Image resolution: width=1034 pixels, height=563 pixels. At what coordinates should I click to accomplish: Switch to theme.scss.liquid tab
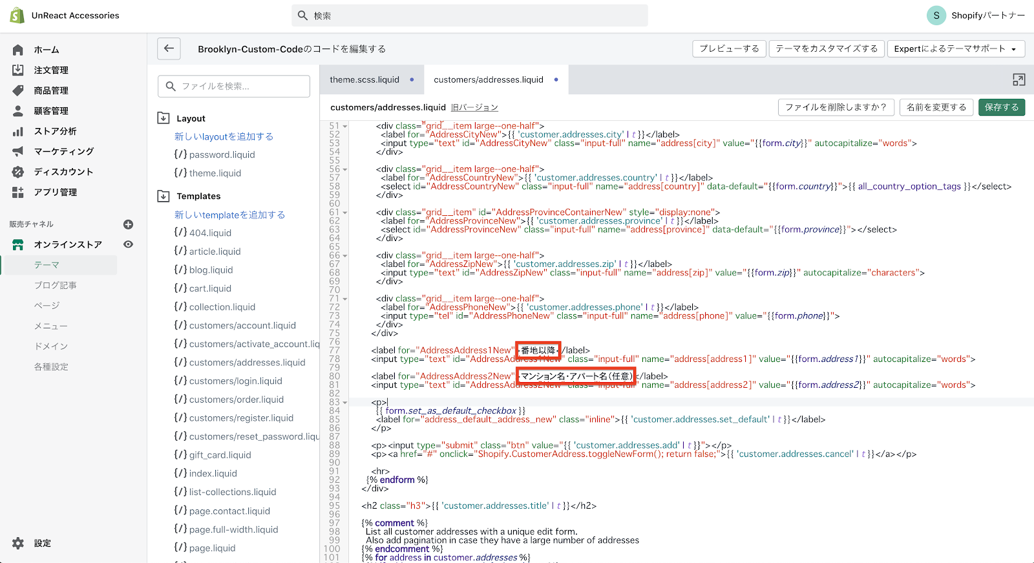tap(364, 80)
